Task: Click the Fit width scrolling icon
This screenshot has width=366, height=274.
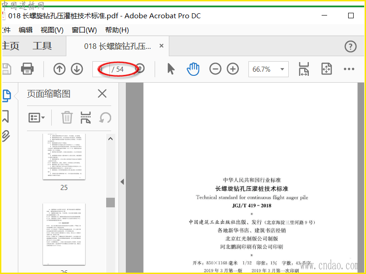Action: pos(304,69)
